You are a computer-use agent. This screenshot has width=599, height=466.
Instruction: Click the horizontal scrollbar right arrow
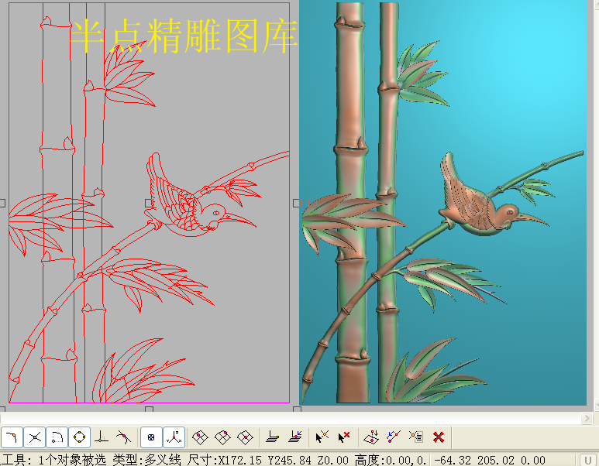[587, 418]
